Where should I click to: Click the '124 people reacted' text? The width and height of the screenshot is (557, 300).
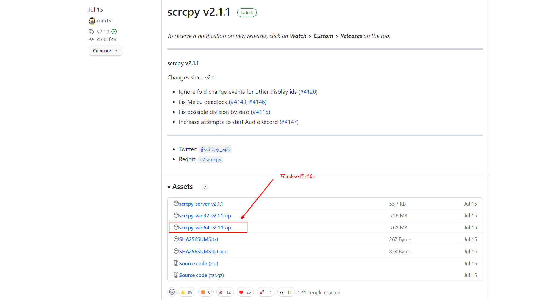(319, 293)
